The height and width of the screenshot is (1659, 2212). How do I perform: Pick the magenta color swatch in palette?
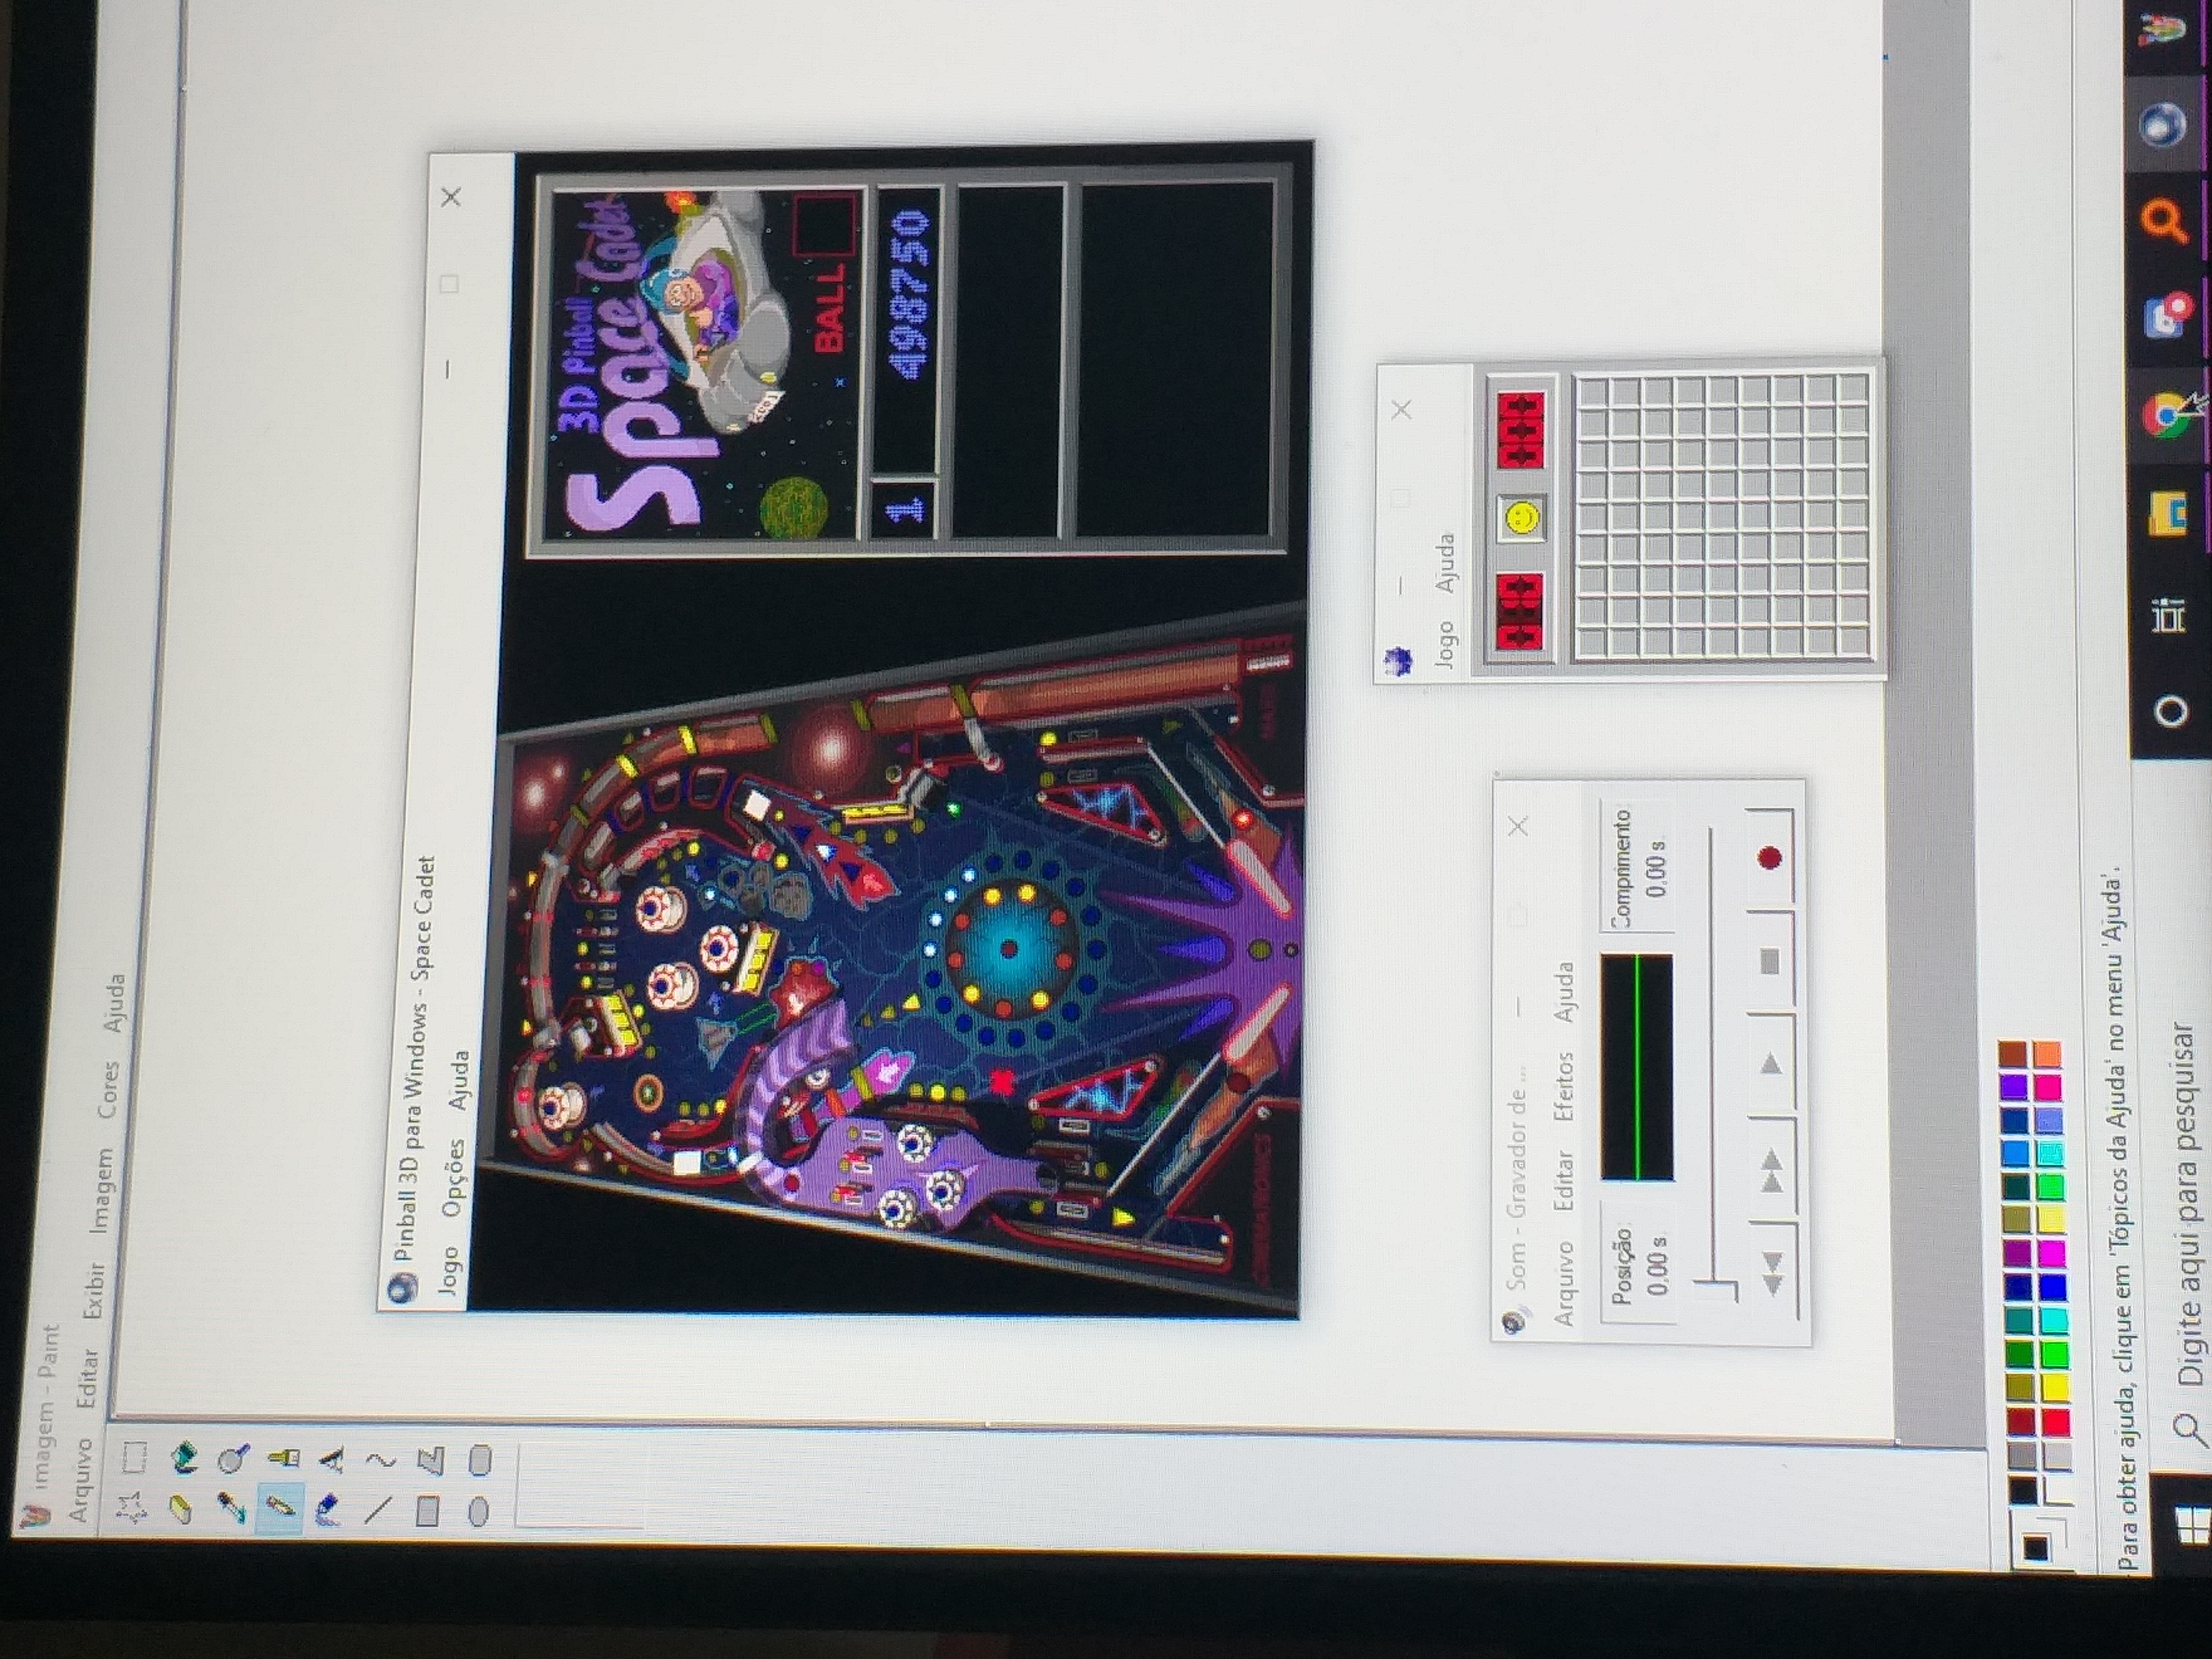coord(2052,1253)
